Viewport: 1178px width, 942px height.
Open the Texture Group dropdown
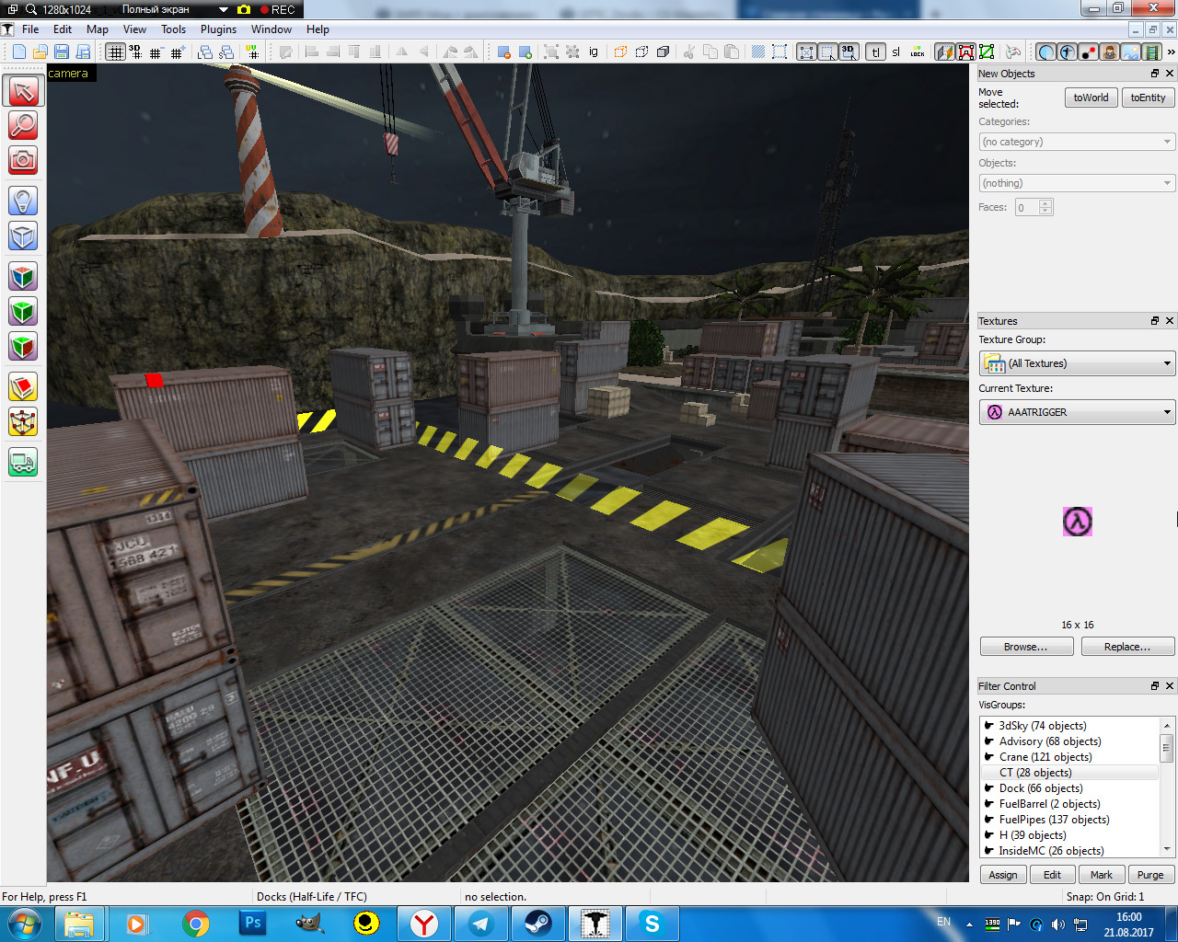(x=1077, y=363)
